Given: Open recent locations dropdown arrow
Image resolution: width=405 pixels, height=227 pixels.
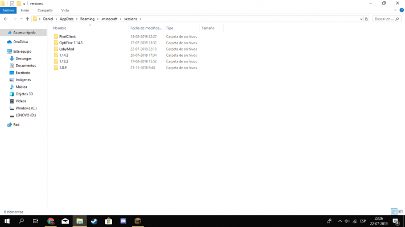Looking at the screenshot, I should click(21, 19).
